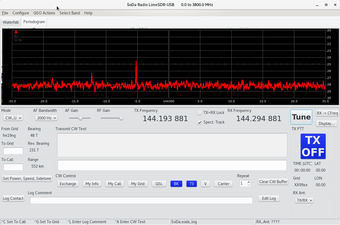
Task: Open the Configure menu
Action: coord(21,13)
